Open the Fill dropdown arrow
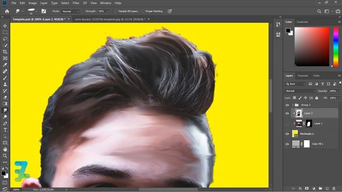The height and width of the screenshot is (192, 342). [339, 98]
